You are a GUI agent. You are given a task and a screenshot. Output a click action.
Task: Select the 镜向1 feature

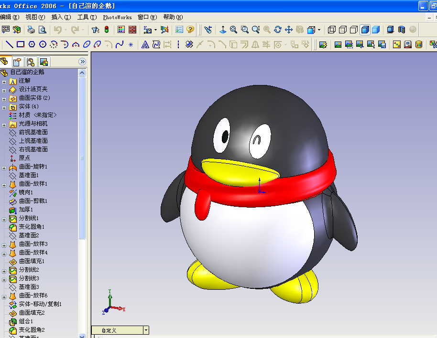(x=26, y=192)
